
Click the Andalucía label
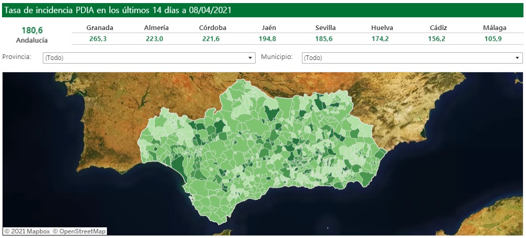[x=32, y=41]
